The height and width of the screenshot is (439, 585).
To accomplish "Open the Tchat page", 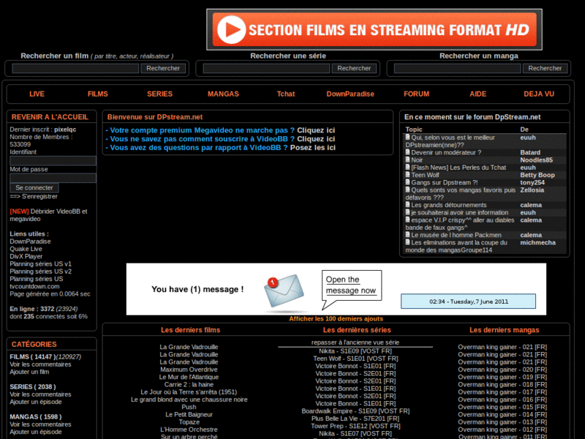I will click(x=286, y=94).
